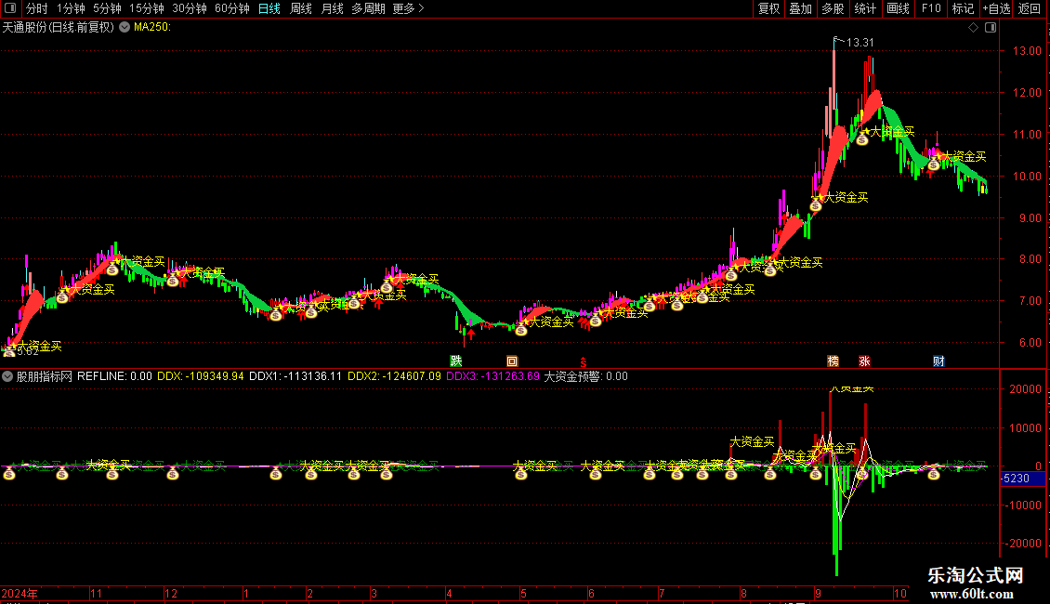
Task: Click the red $ event marker
Action: (584, 361)
